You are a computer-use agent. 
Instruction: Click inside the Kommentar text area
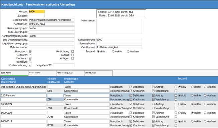click(119, 26)
